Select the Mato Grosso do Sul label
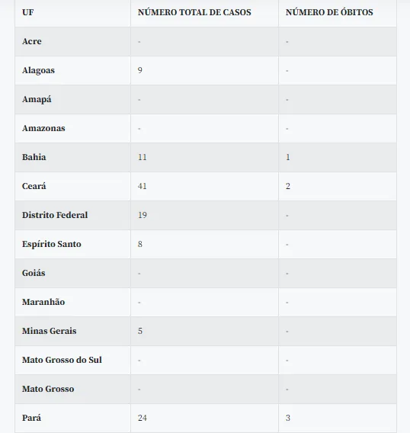This screenshot has height=433, width=410. [x=62, y=360]
